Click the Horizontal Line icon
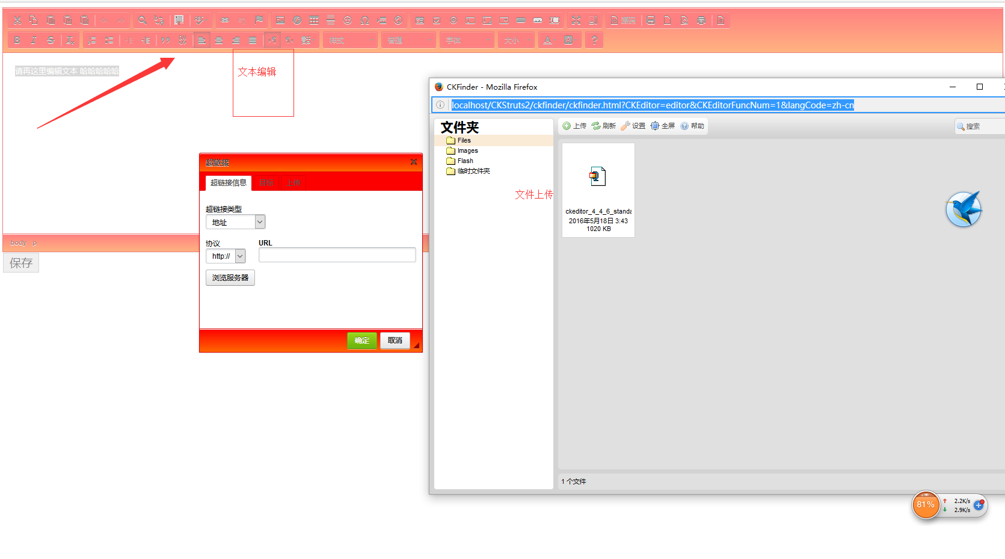This screenshot has width=1005, height=559. coord(331,20)
